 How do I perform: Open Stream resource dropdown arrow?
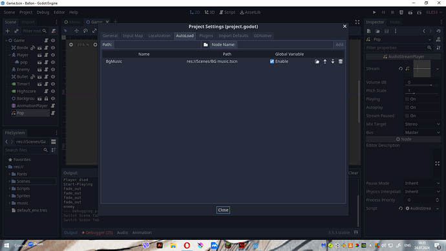(438, 69)
